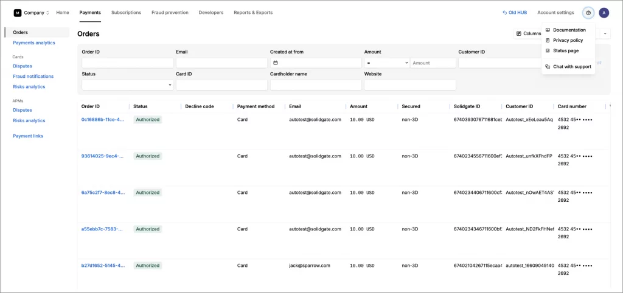Click the Status column header

141,106
